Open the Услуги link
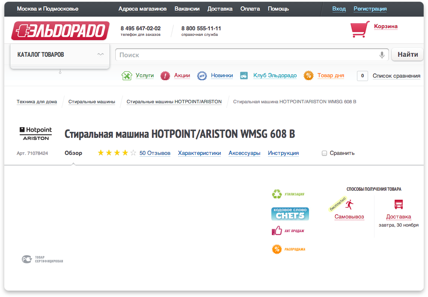 point(145,76)
